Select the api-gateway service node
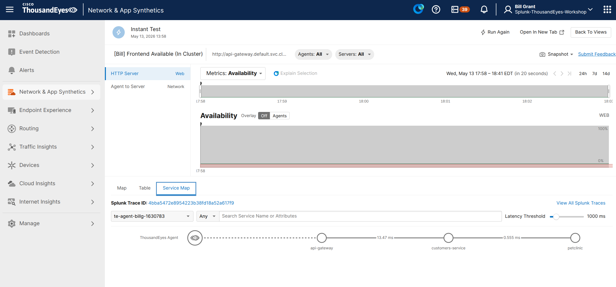 click(x=322, y=238)
